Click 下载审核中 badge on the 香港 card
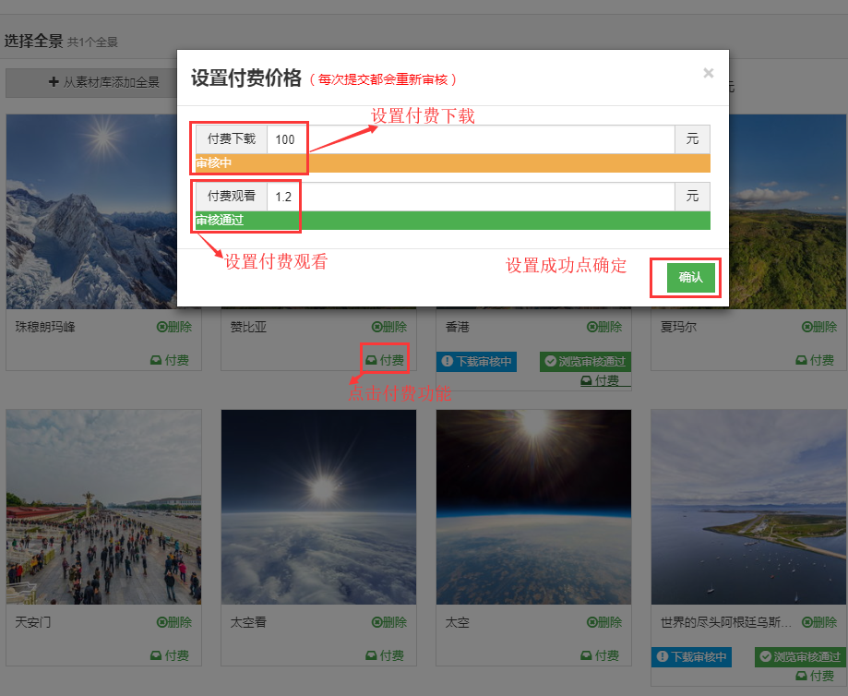This screenshot has width=848, height=696. pyautogui.click(x=476, y=362)
